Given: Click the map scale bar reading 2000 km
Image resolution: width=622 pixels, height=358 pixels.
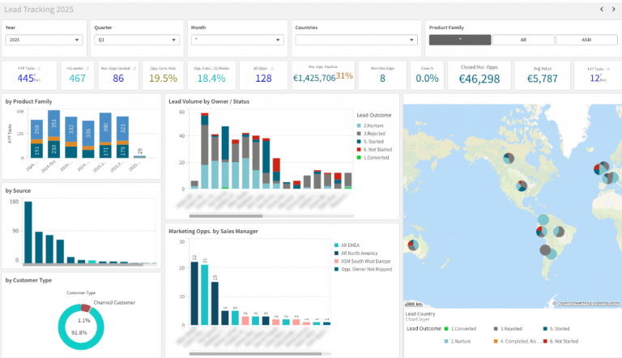Looking at the screenshot, I should click(x=413, y=305).
